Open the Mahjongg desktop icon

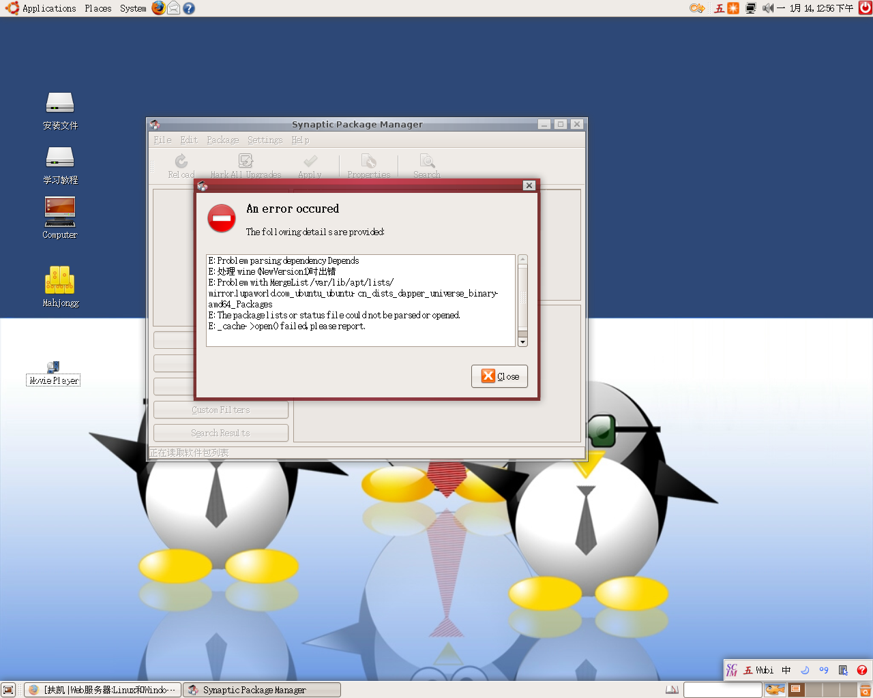click(60, 286)
